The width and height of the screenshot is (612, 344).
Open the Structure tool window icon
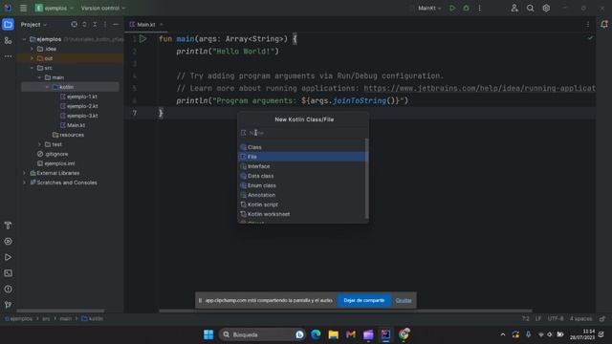pyautogui.click(x=8, y=40)
